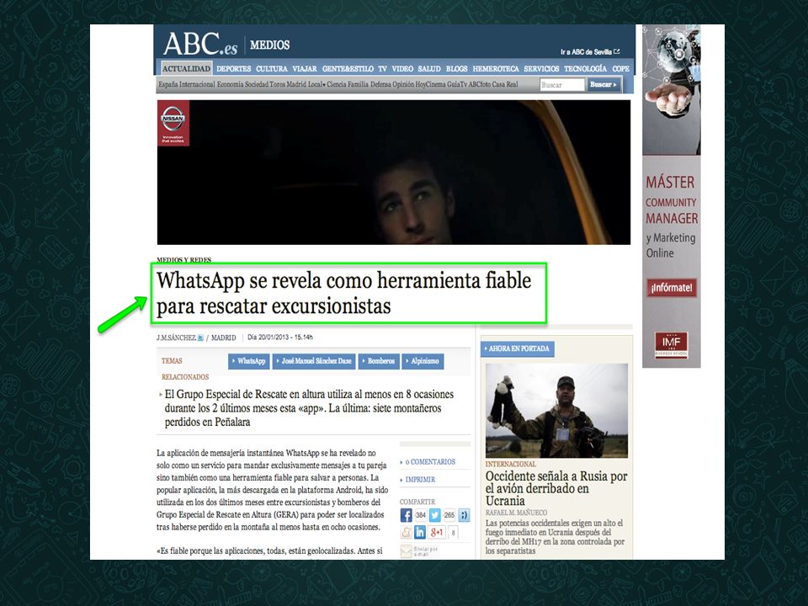808x606 pixels.
Task: Click the Buscar search button
Action: coord(604,84)
